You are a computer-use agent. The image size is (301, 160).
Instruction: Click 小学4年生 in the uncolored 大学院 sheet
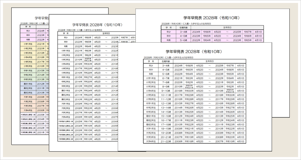(66, 64)
